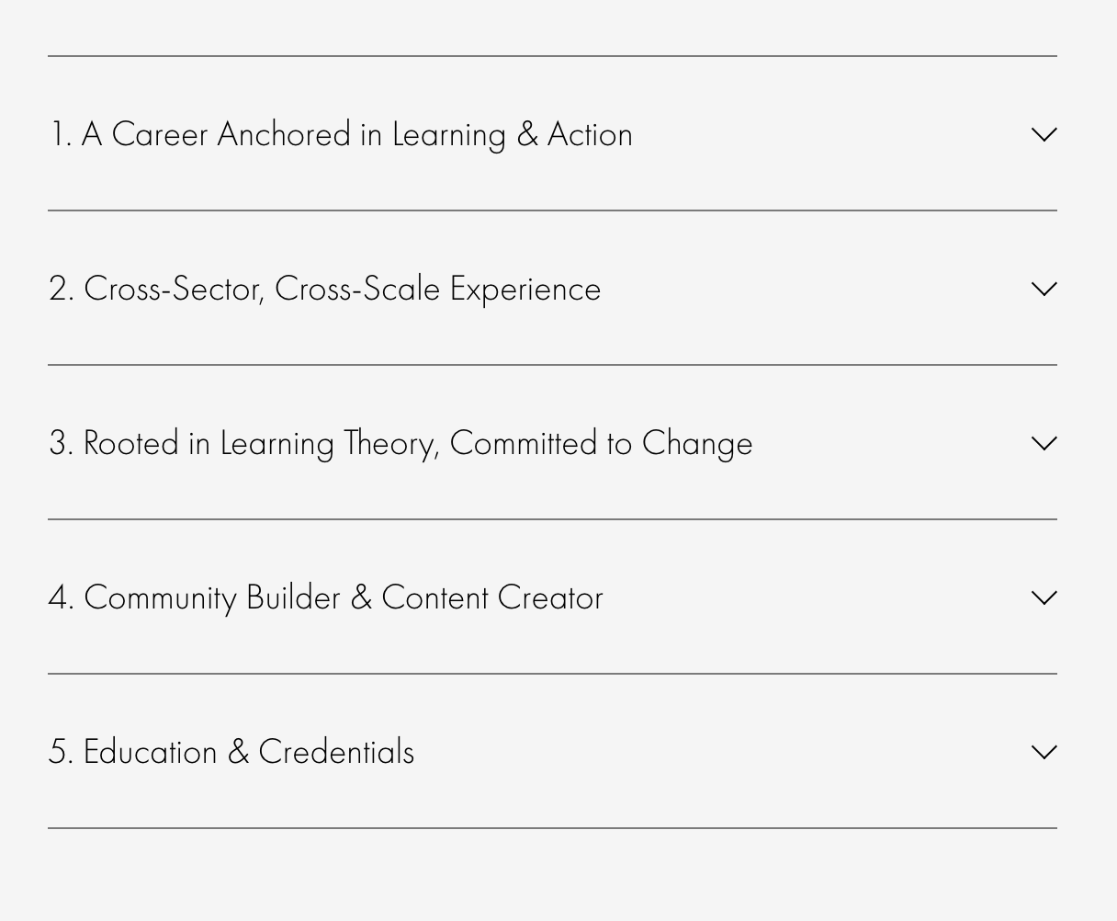The height and width of the screenshot is (921, 1117).
Task: Unfold the Cross-Scale Experience dropdown arrow
Action: tap(1044, 289)
